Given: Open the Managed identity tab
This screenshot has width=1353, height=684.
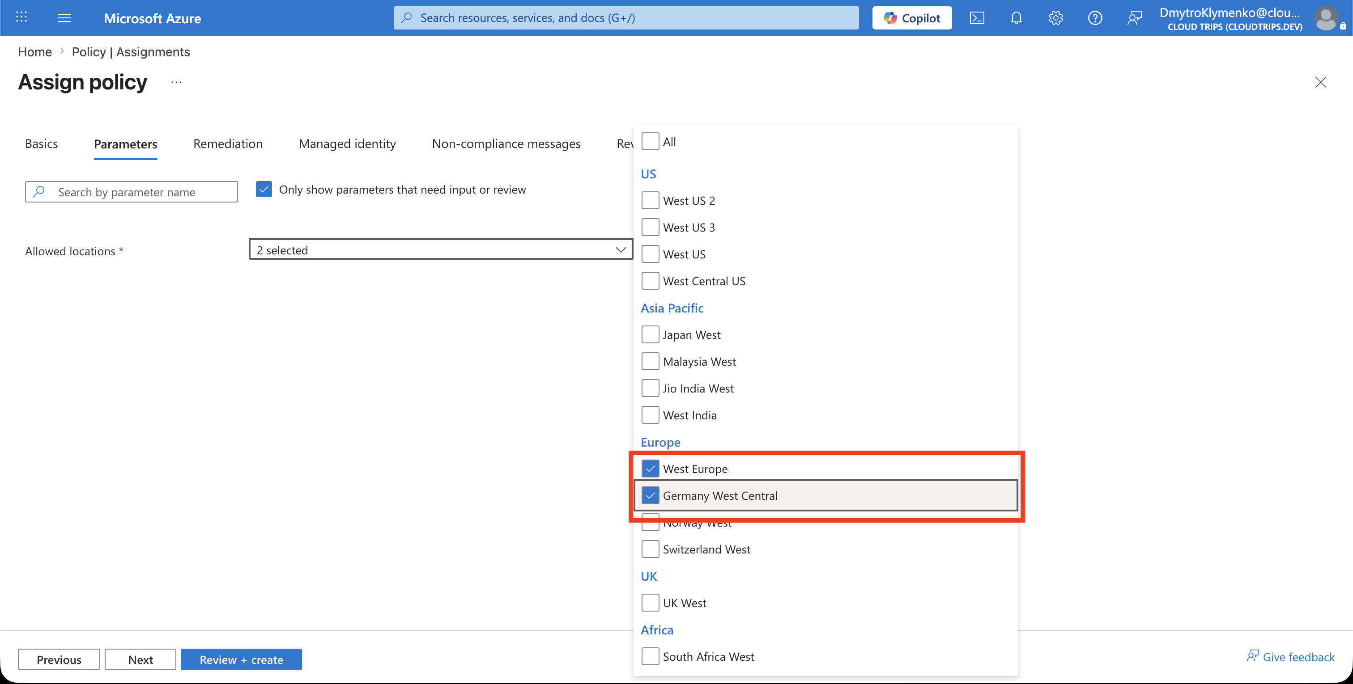Looking at the screenshot, I should [347, 144].
